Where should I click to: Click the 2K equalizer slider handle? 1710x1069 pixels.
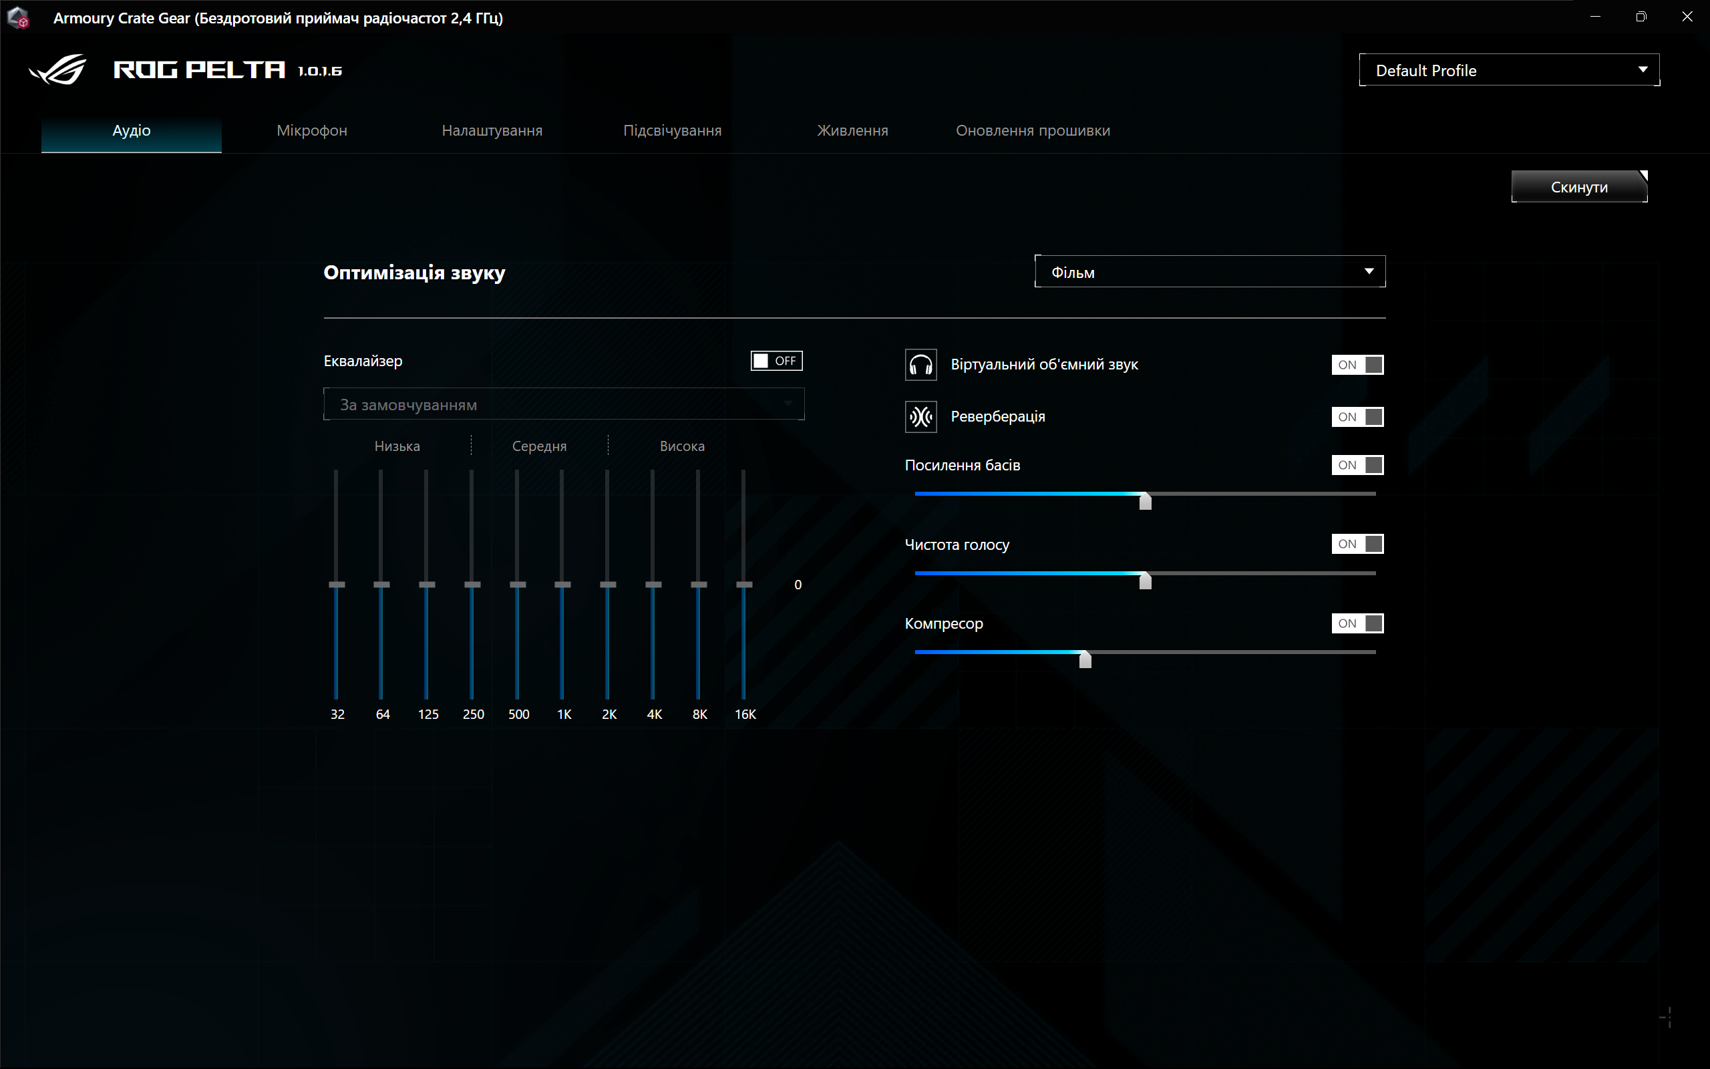608,585
